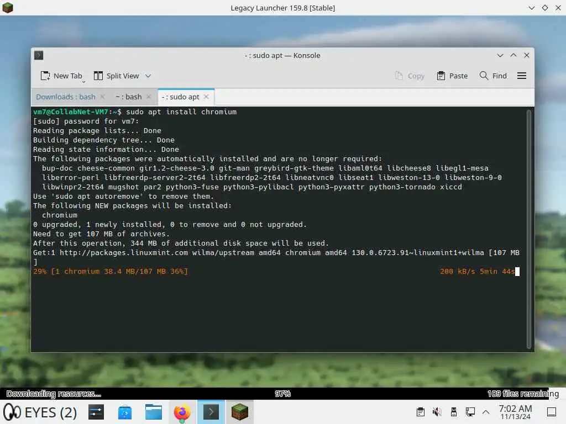Close the sudo apt tab
This screenshot has height=424, width=566.
(206, 97)
